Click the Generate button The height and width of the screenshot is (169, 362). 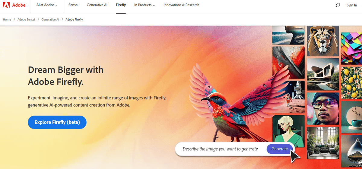point(280,149)
